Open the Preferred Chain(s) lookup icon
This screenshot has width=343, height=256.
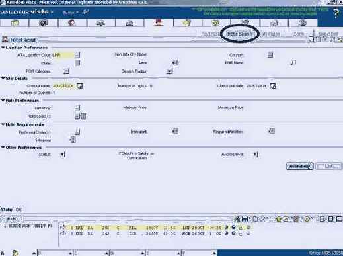point(77,132)
